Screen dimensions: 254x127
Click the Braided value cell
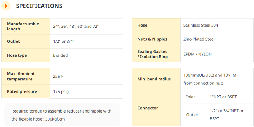click(x=87, y=55)
